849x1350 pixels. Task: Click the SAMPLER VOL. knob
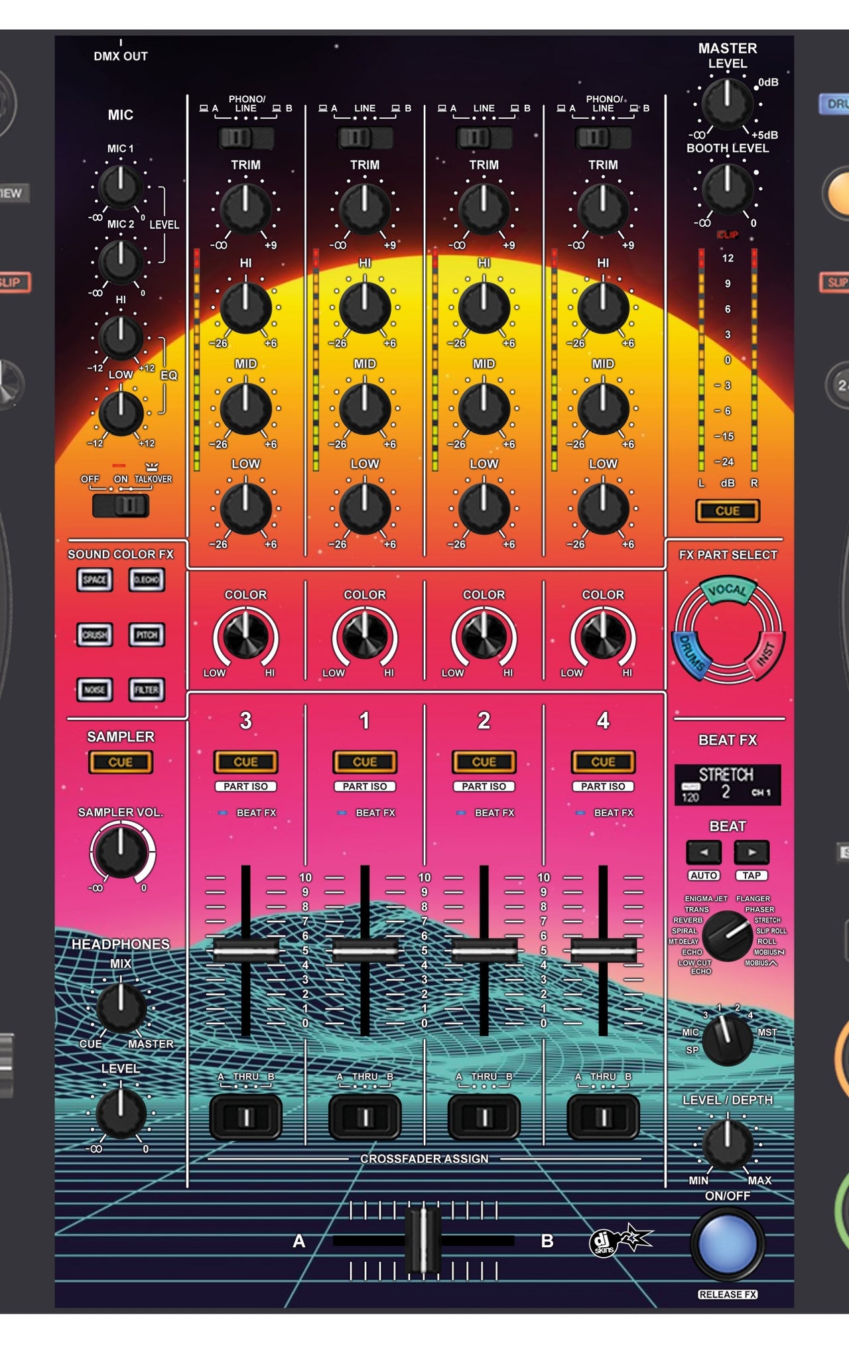[121, 852]
